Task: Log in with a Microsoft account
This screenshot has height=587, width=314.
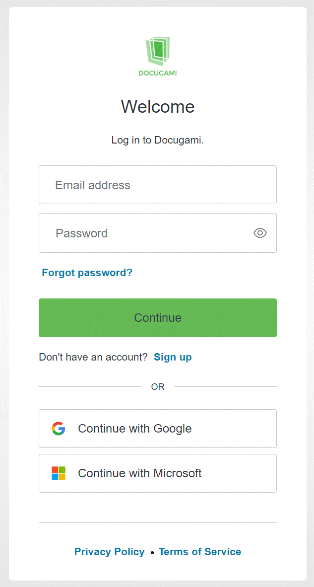Action: point(157,473)
